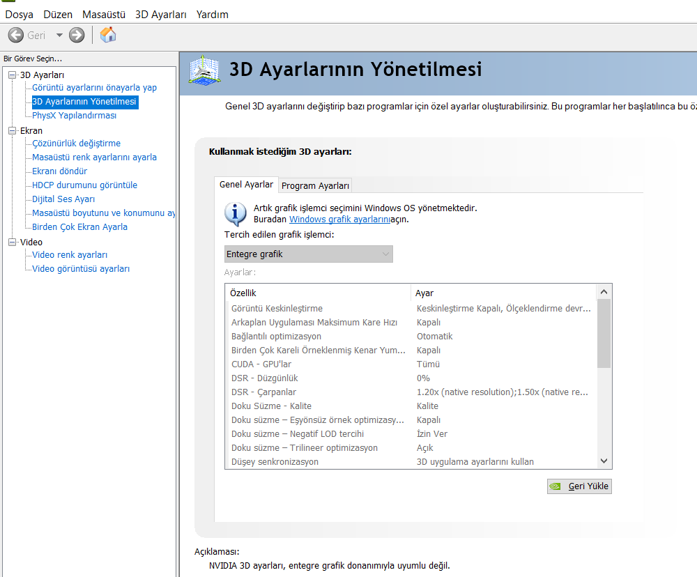Select Doku süzme – Trilineer optimizasyon row
Screen dimensions: 697x577
pos(411,448)
